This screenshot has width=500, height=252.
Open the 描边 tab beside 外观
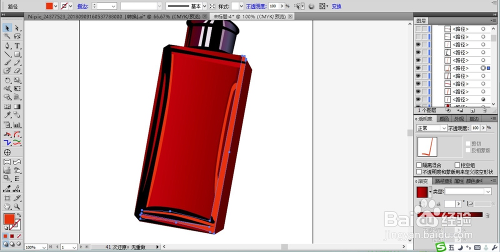click(x=473, y=118)
